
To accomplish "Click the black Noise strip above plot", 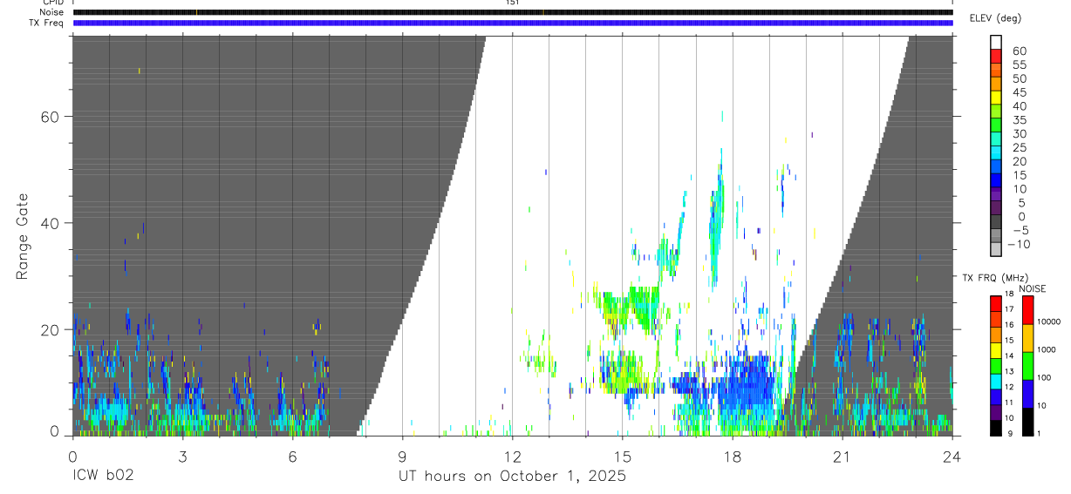I will (512, 12).
